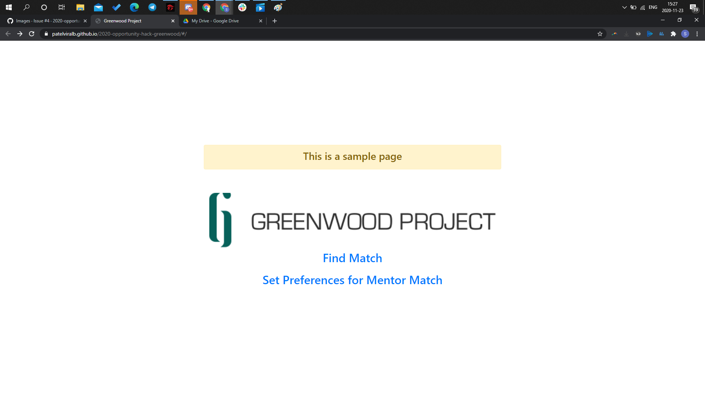Image resolution: width=705 pixels, height=396 pixels.
Task: Open Set Preferences for Mentor Match
Action: tap(352, 280)
